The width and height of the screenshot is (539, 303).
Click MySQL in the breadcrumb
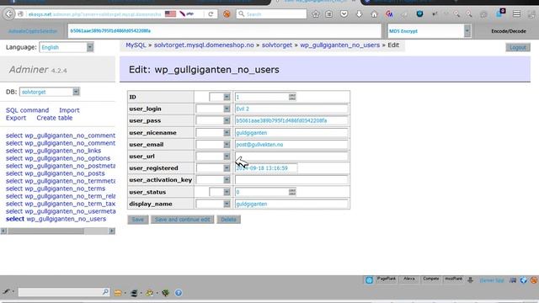(136, 45)
